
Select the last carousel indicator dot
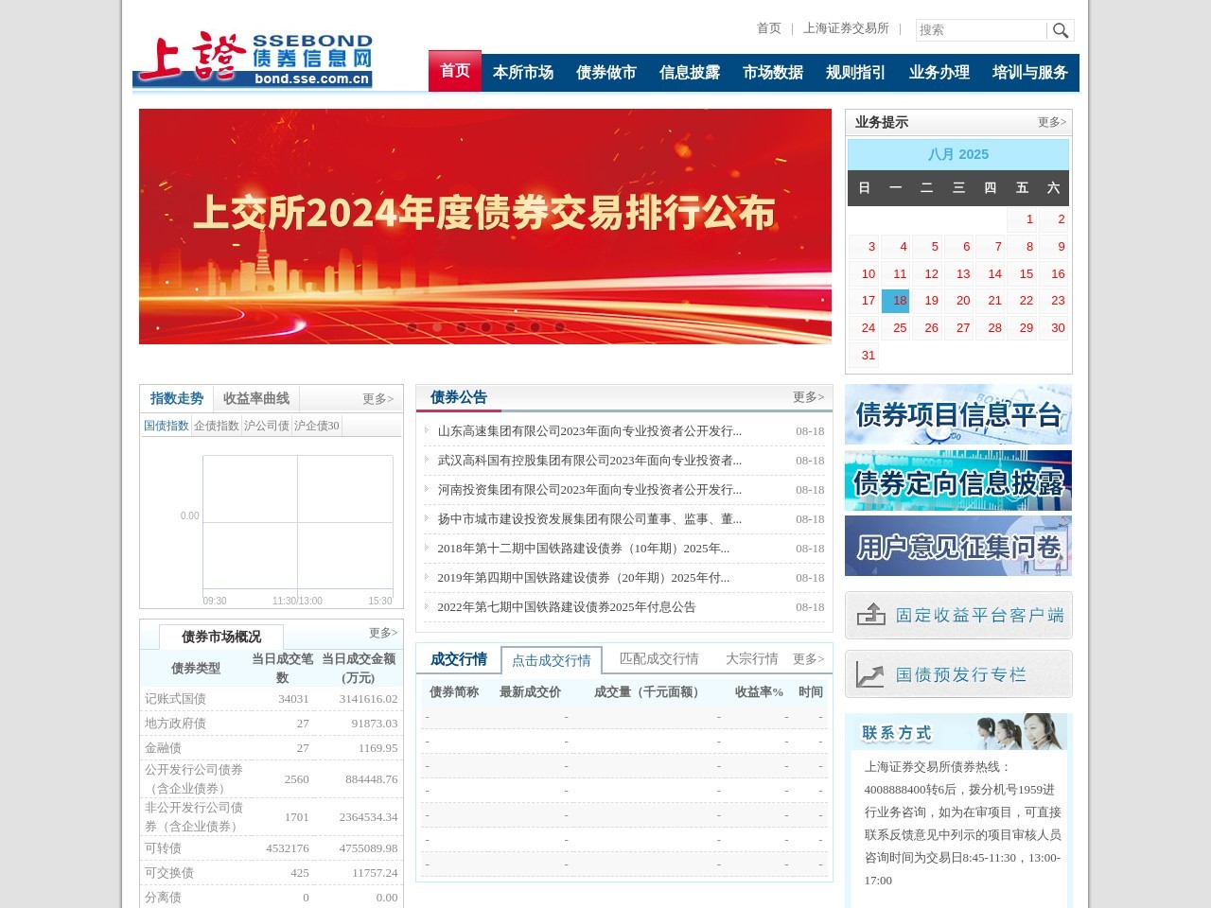tap(560, 327)
